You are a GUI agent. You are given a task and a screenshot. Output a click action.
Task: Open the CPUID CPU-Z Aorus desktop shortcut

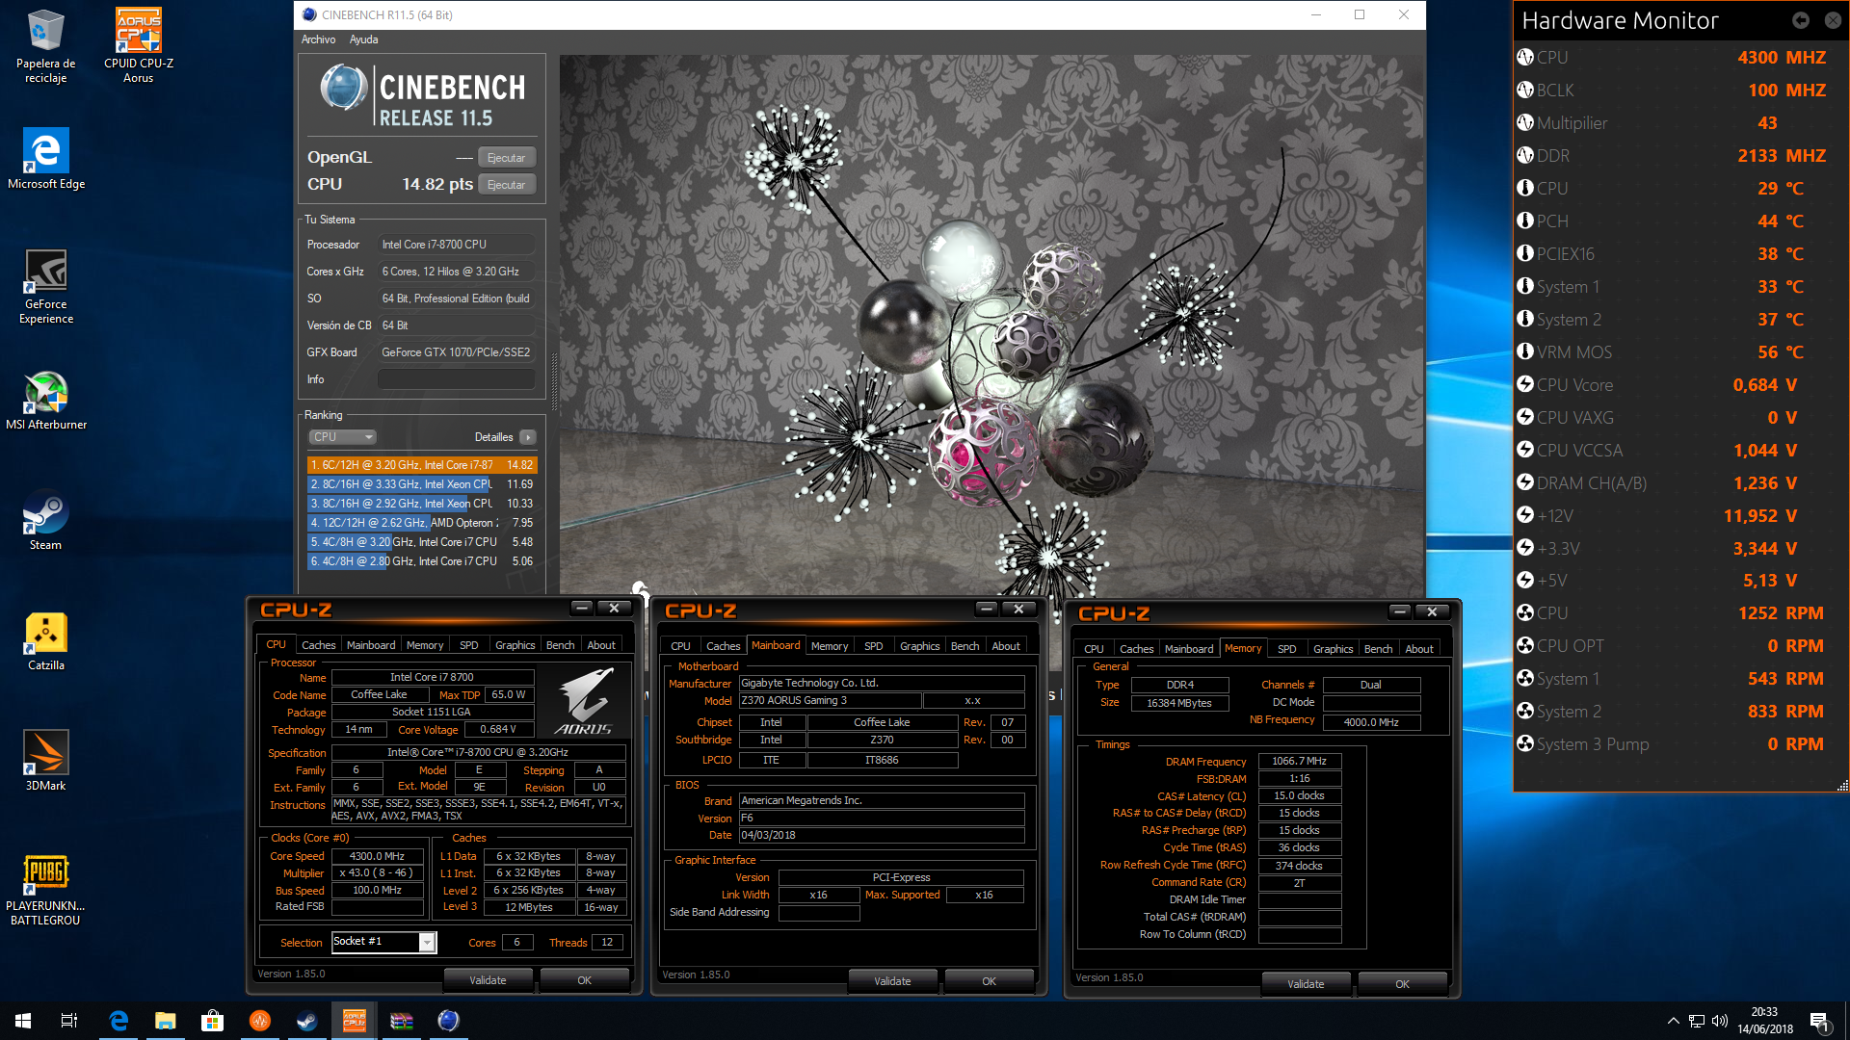(138, 46)
